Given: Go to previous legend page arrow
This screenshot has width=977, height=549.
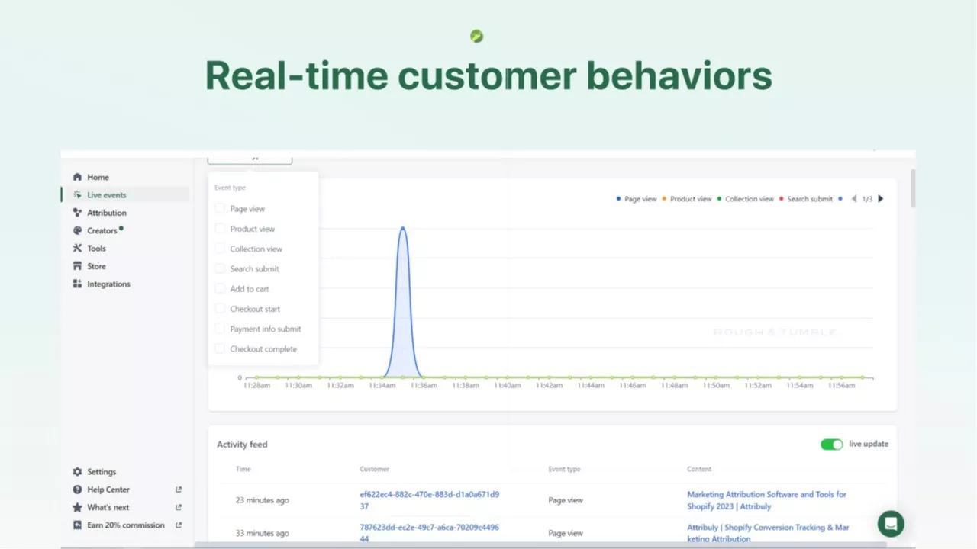Looking at the screenshot, I should tap(854, 199).
